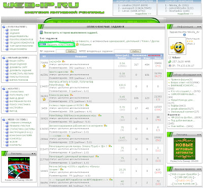Click the icon next to ВАШИ РЕФЕРАЛЫ
203x188 pixels.
pyautogui.click(x=7, y=37)
